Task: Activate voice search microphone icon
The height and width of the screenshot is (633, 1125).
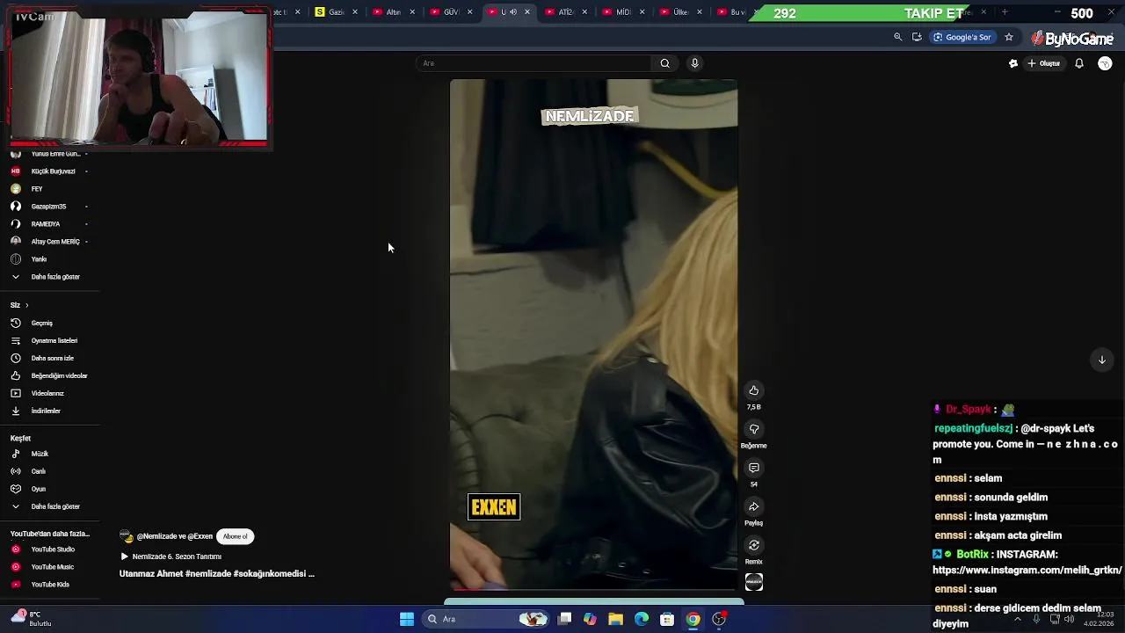Action: click(x=694, y=63)
